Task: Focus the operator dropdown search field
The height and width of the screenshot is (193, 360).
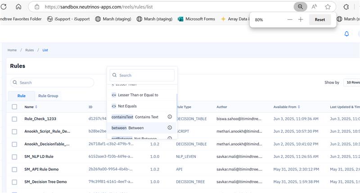Action: pos(142,75)
